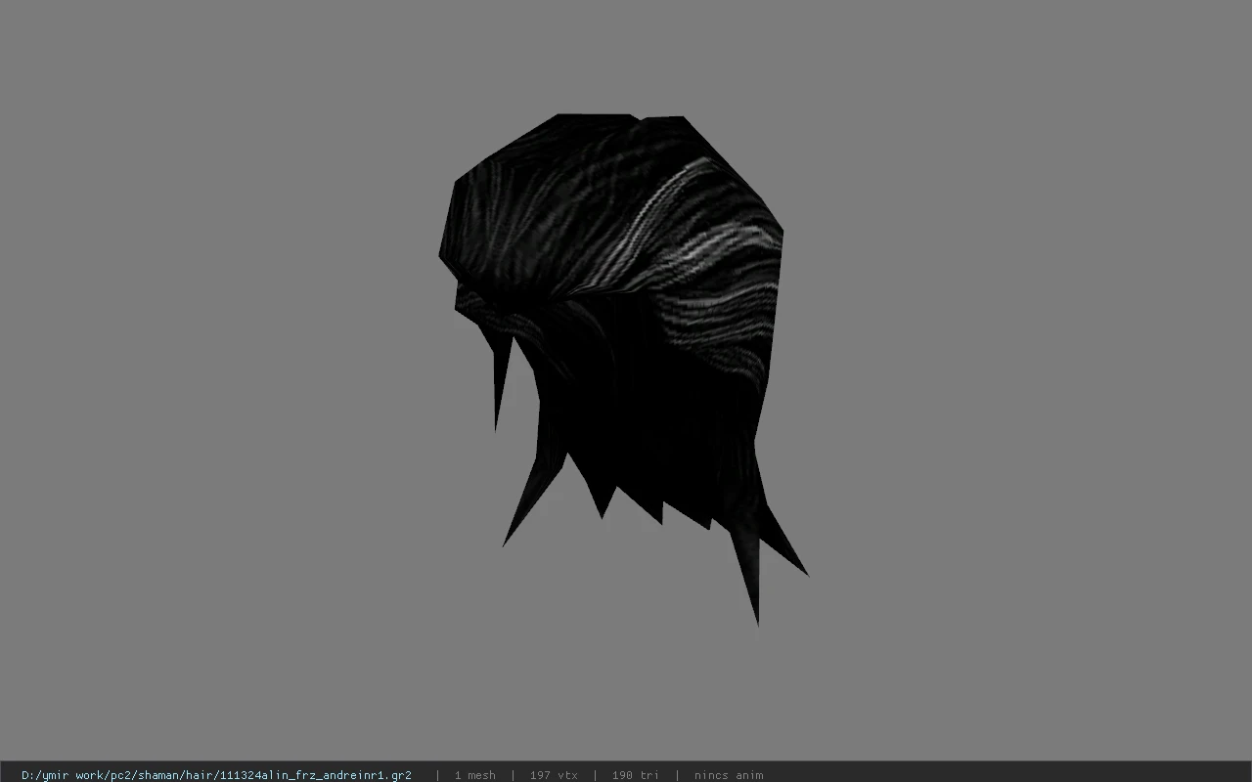
Task: Click the '190 tri' triangle count
Action: click(636, 775)
